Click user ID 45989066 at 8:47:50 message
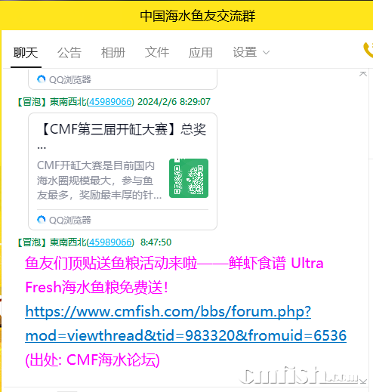 point(110,242)
